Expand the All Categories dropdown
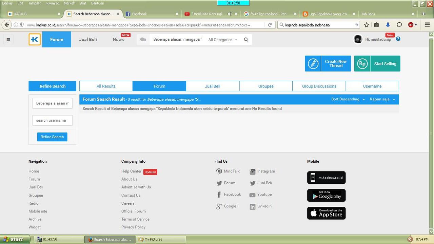The image size is (434, 244). pos(222,40)
